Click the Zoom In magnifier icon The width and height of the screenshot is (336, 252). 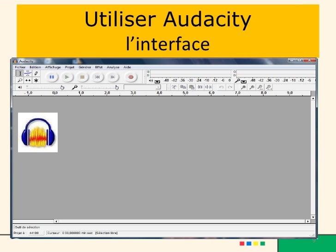[x=243, y=87]
